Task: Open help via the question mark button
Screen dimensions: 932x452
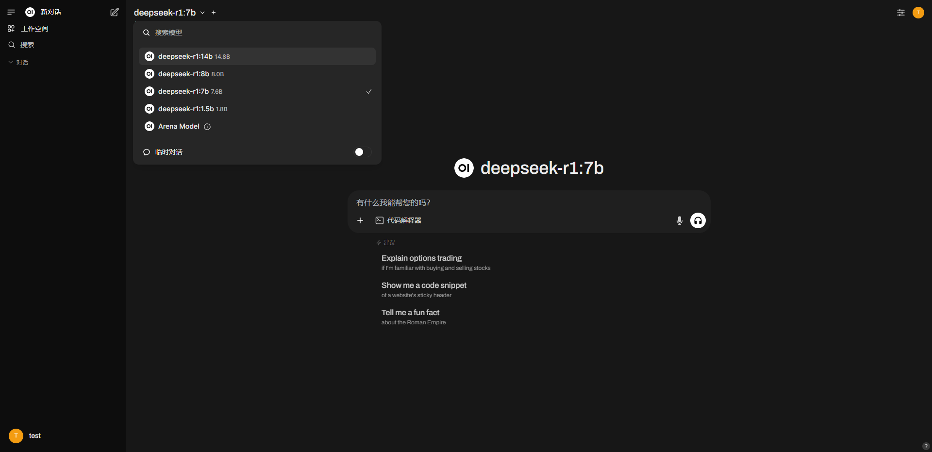Action: coord(926,446)
